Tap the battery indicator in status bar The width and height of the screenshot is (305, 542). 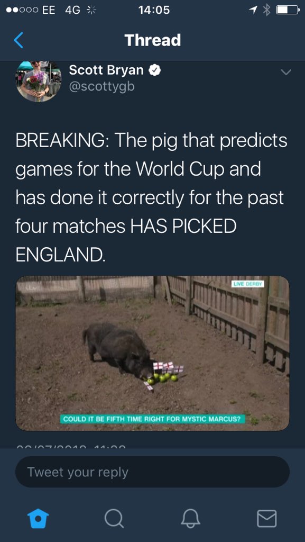coord(288,10)
